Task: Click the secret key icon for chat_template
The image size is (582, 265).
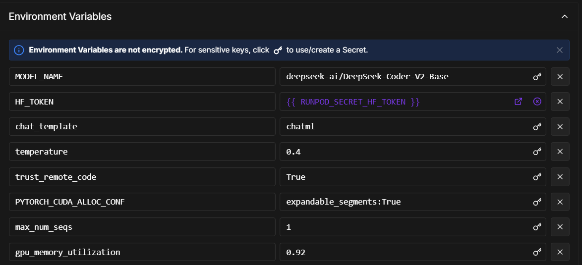Action: [x=537, y=127]
